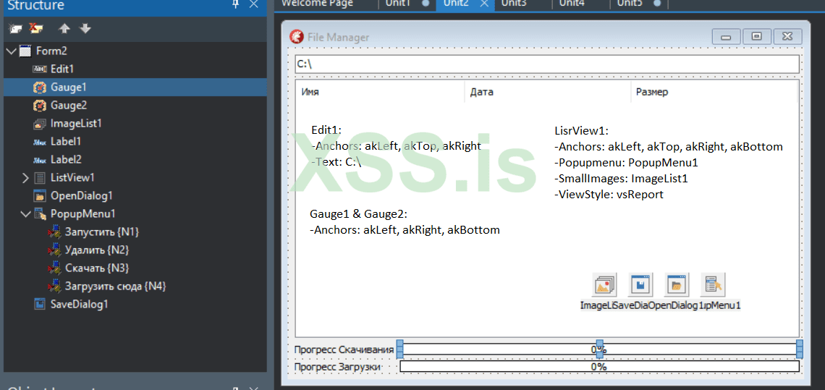
Task: Click the delete item icon in Structure toolbar
Action: pyautogui.click(x=35, y=28)
